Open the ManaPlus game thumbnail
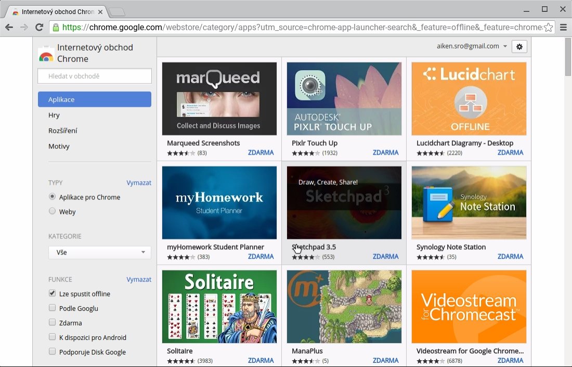This screenshot has height=367, width=572. [344, 307]
